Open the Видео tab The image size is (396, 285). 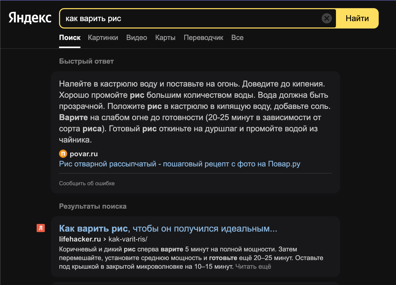137,38
